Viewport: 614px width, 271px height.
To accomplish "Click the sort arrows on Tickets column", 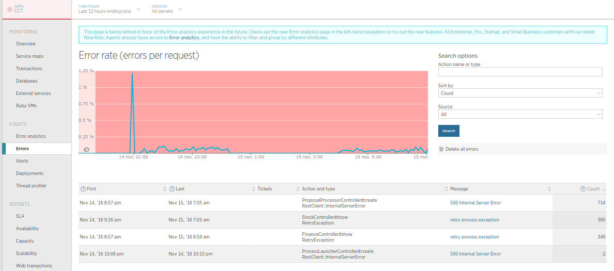I will coord(298,189).
